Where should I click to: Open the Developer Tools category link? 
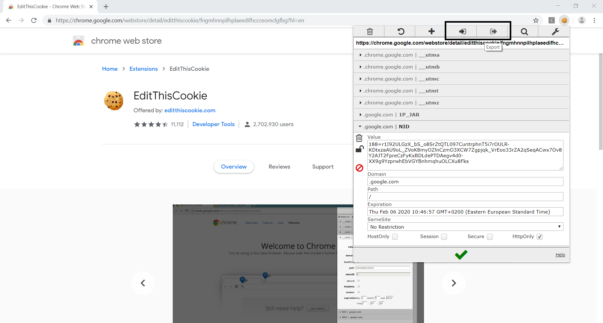point(214,124)
